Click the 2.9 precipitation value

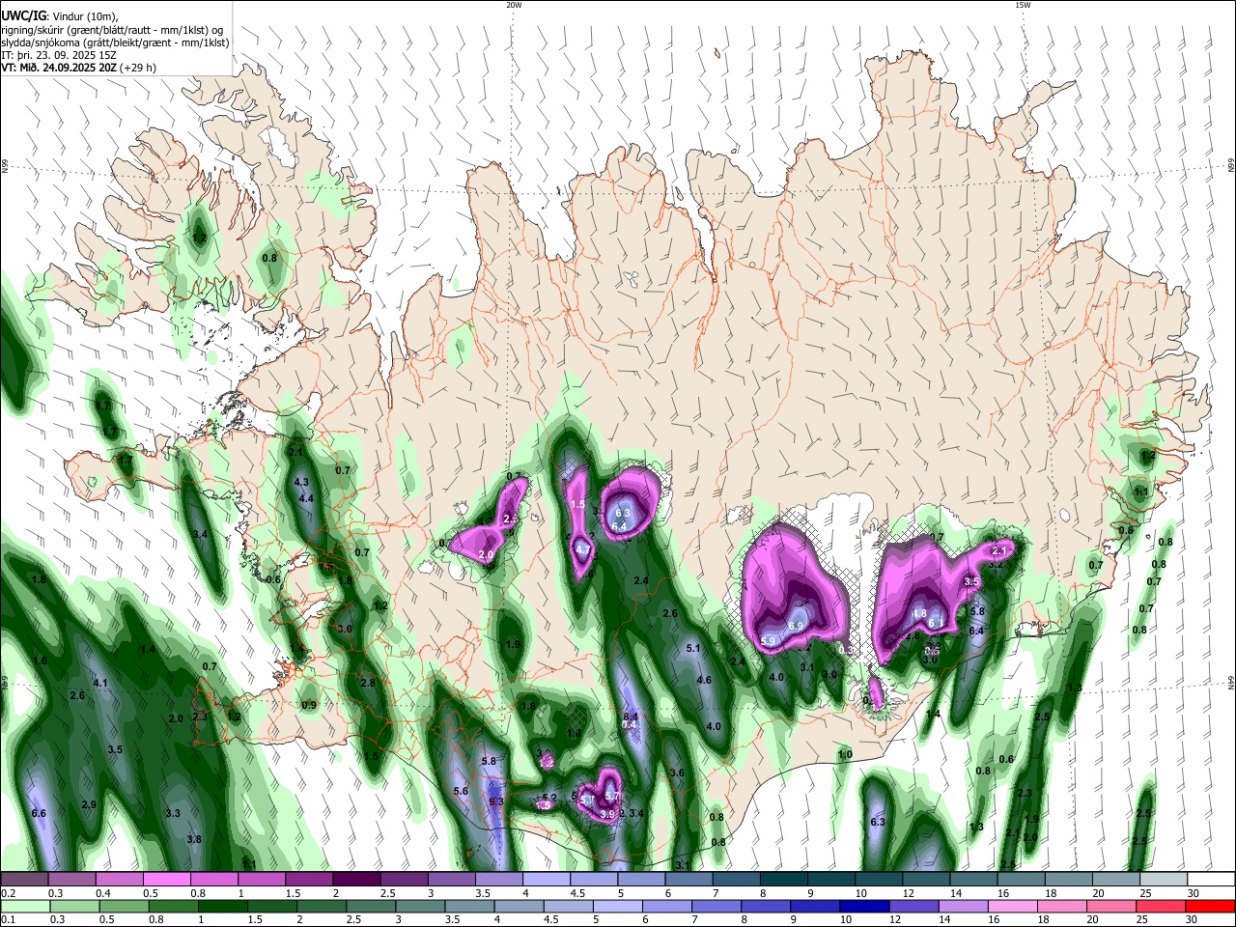(89, 804)
